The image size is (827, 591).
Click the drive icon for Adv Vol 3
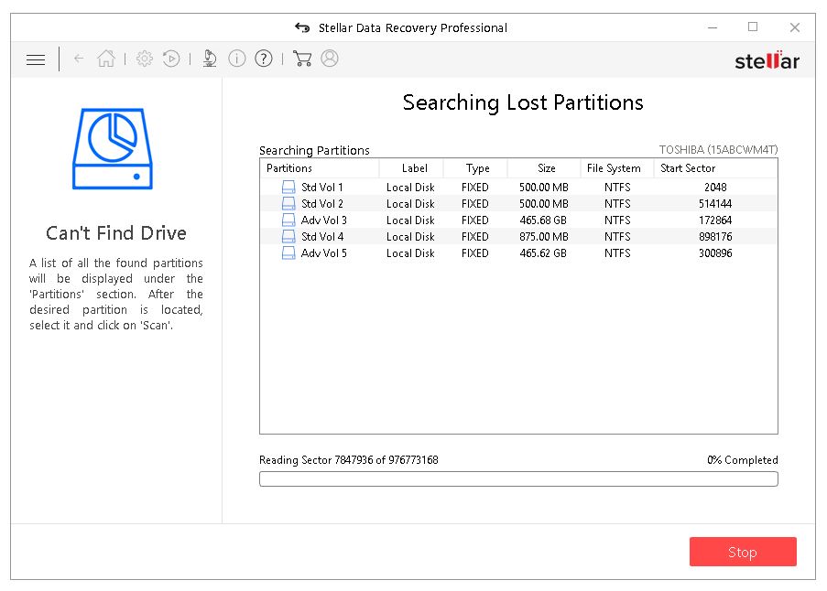coord(288,220)
